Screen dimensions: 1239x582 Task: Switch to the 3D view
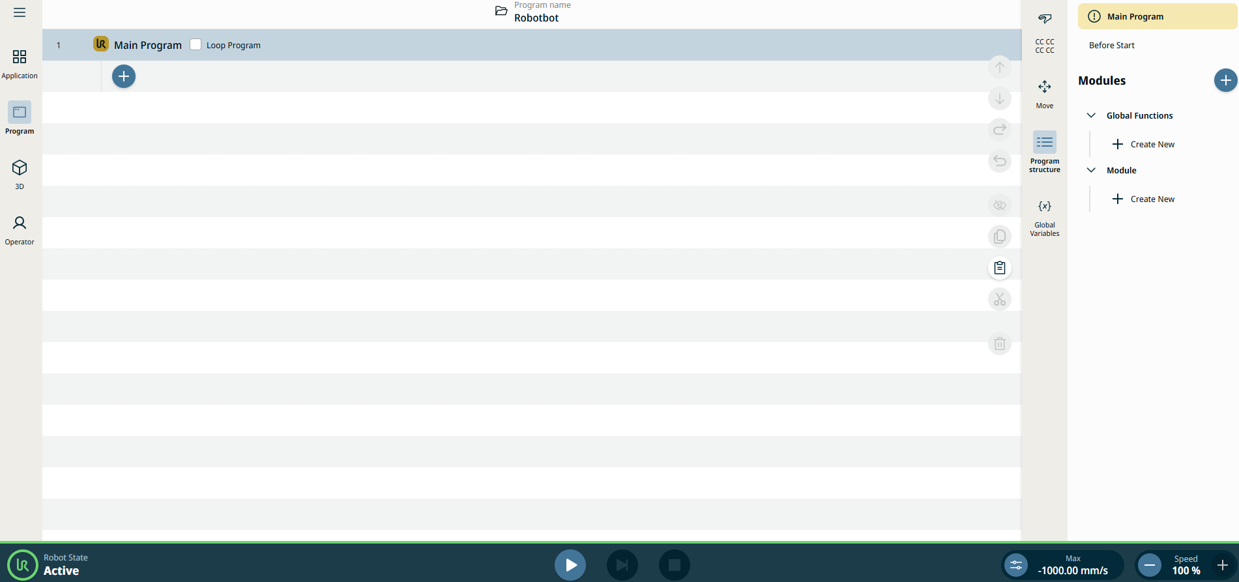(x=20, y=174)
